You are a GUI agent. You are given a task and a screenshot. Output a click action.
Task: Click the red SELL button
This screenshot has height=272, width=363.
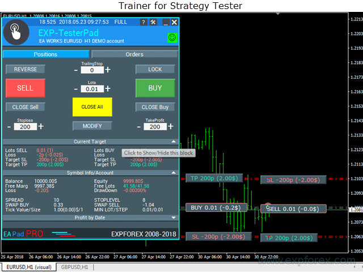(x=26, y=88)
